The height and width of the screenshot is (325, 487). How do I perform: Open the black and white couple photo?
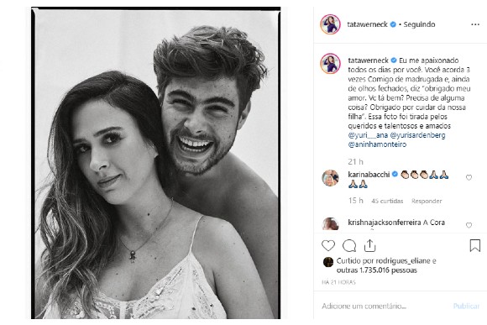click(x=156, y=163)
